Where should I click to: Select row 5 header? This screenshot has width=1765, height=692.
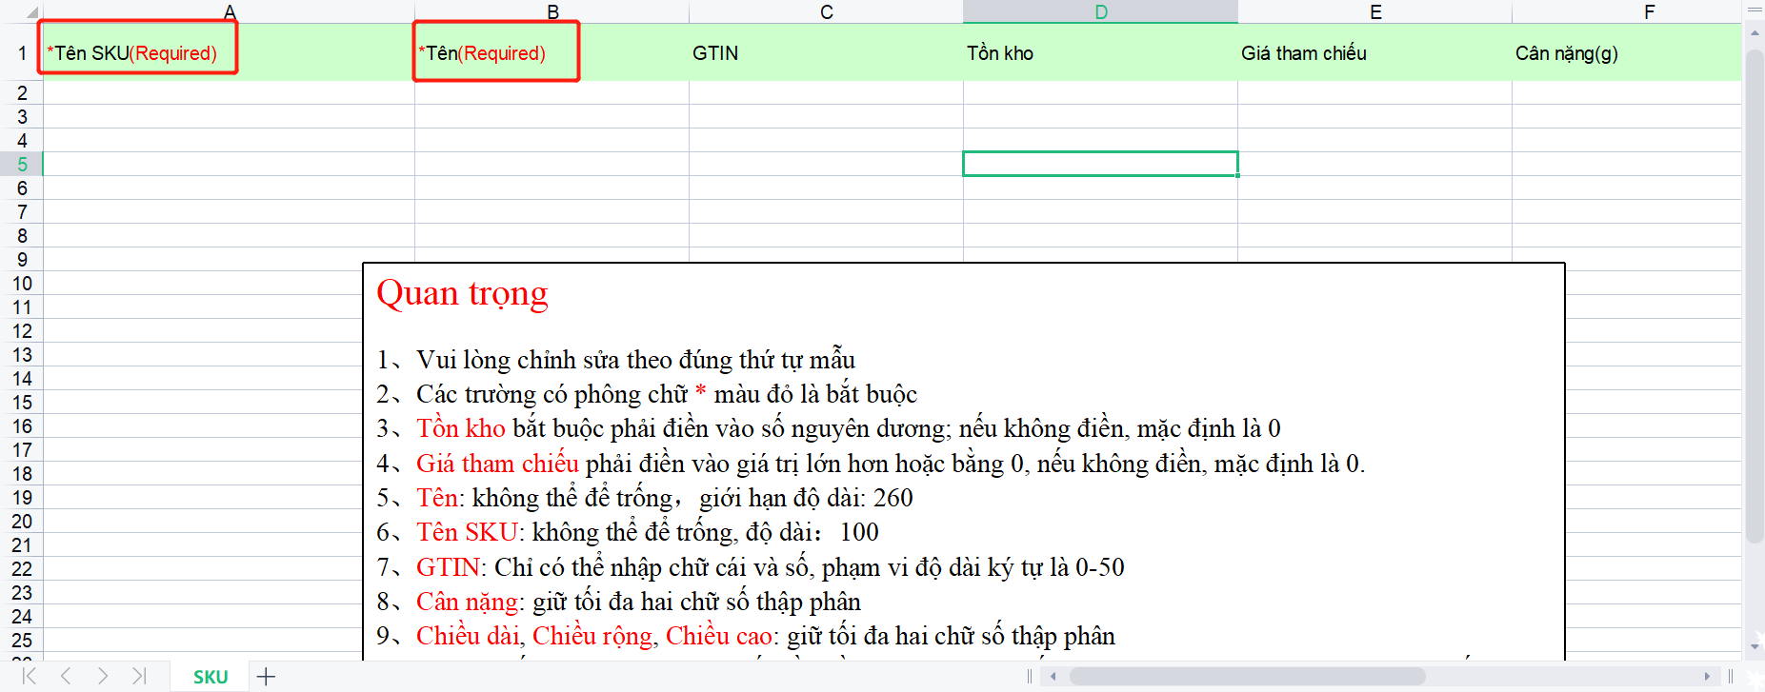pyautogui.click(x=22, y=164)
